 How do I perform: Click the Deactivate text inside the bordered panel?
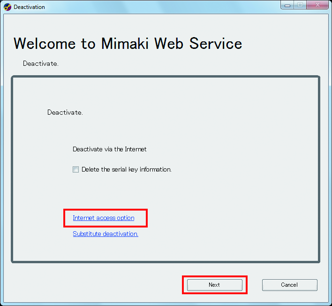click(x=65, y=113)
